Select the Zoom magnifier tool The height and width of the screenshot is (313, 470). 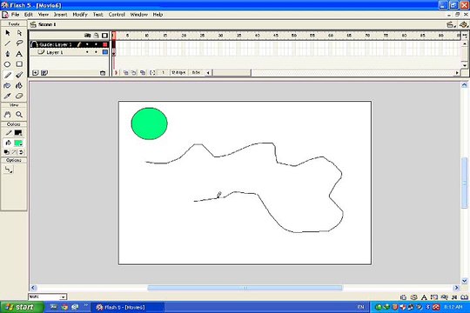click(19, 115)
